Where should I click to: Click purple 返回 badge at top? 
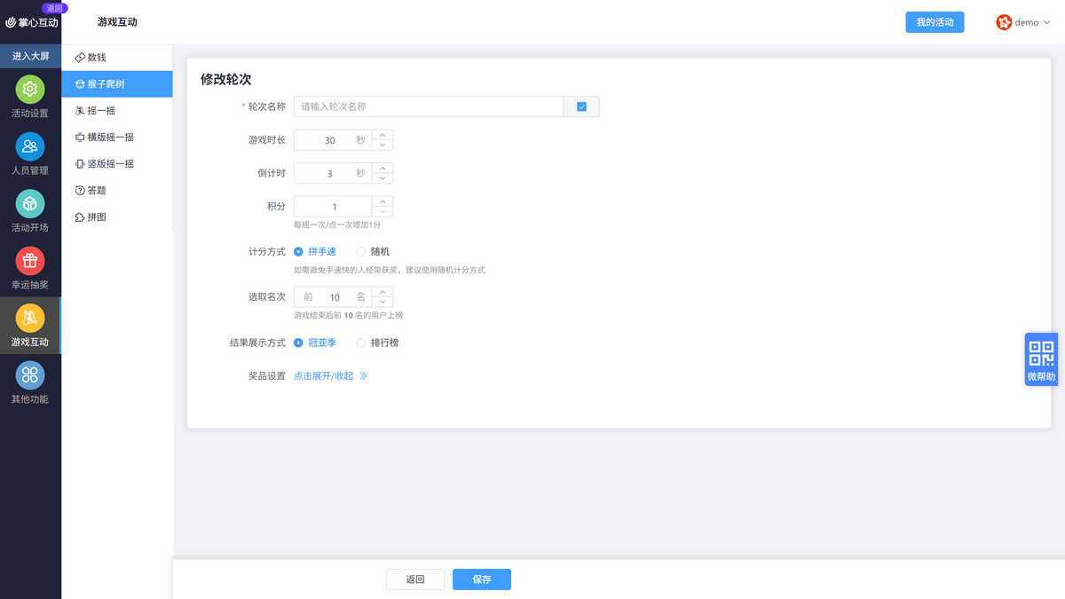pos(54,7)
